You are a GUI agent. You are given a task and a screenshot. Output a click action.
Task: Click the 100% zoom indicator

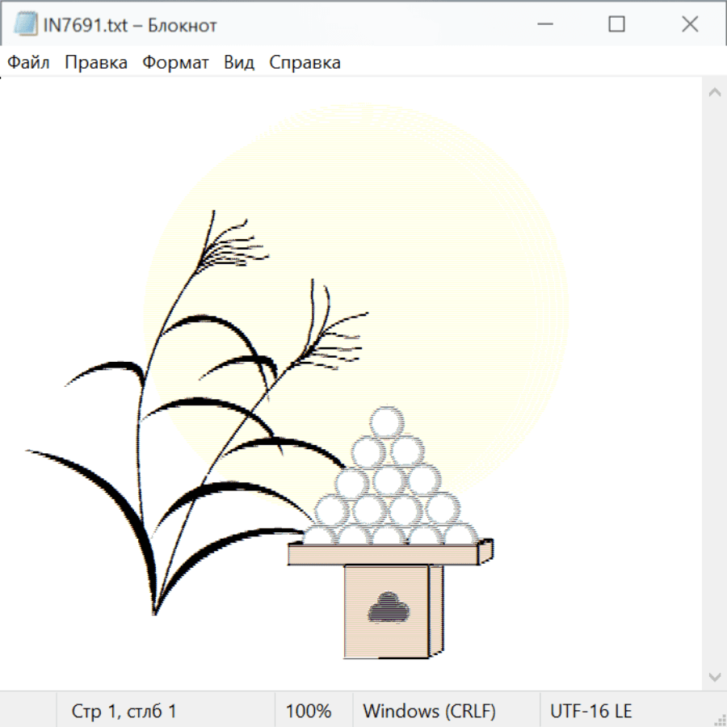[x=309, y=712]
